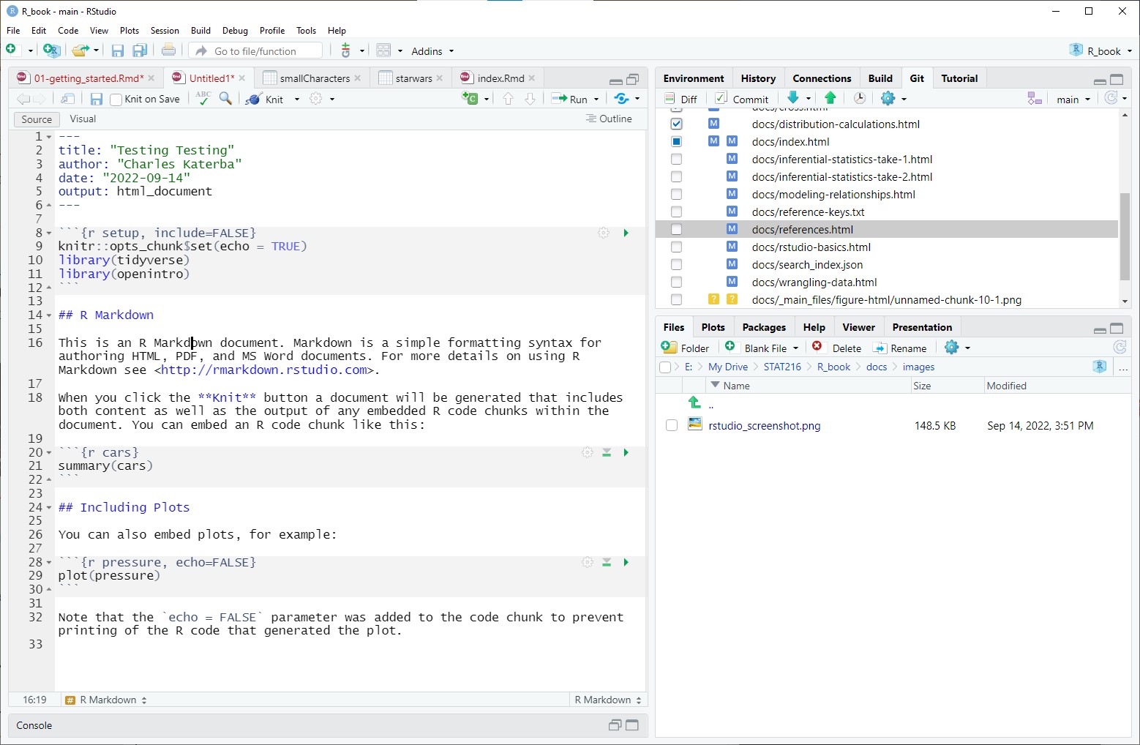The height and width of the screenshot is (745, 1140).
Task: Open Find/Replace magnifier in editor
Action: tap(226, 98)
